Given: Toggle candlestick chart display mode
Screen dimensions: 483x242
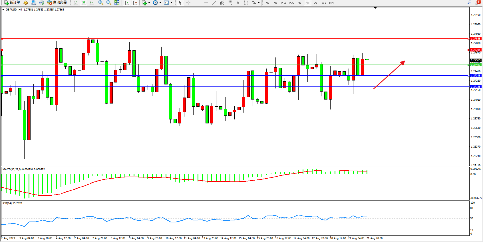Looking at the screenshot, I should [83, 3].
